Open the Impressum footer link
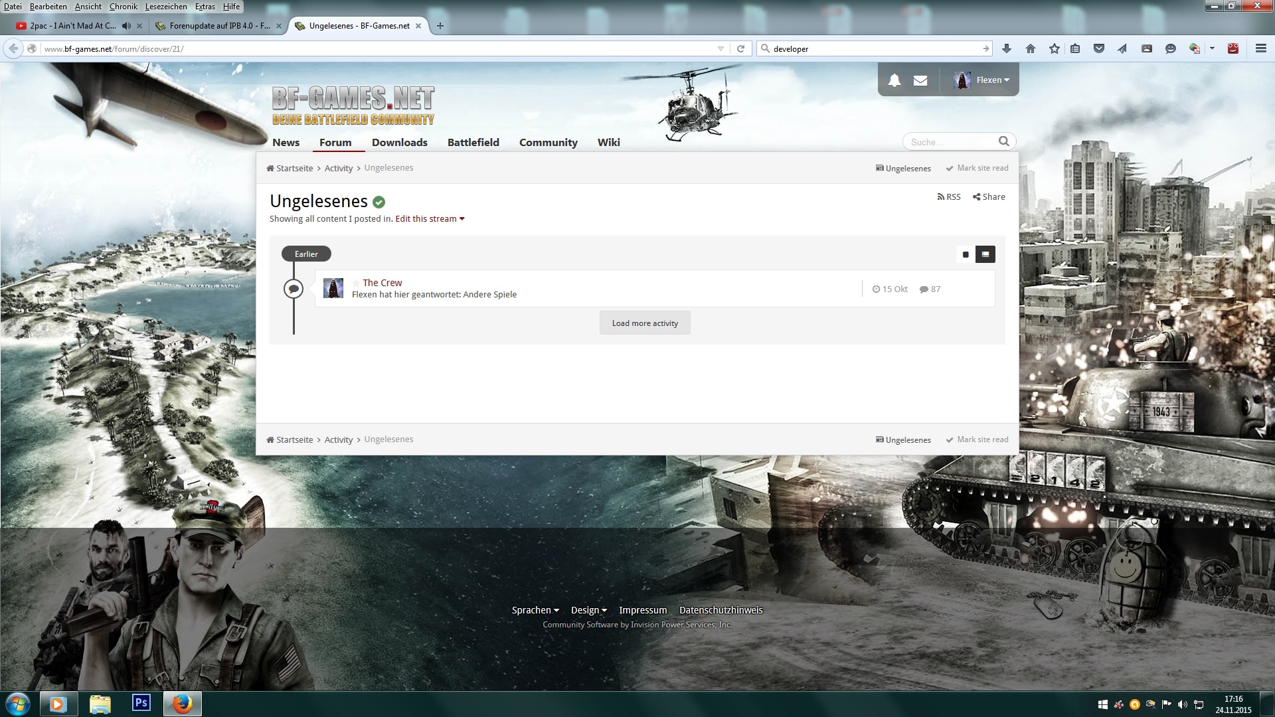 pyautogui.click(x=643, y=610)
